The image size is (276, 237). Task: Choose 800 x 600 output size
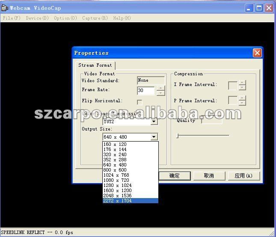pyautogui.click(x=131, y=170)
